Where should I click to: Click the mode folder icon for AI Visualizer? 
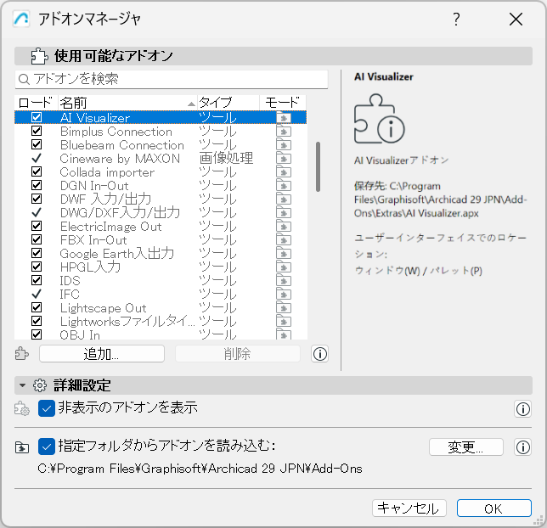[284, 118]
